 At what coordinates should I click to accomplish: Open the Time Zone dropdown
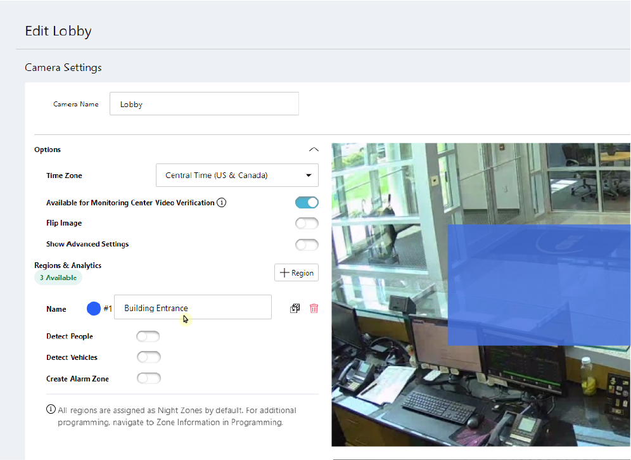click(x=237, y=176)
